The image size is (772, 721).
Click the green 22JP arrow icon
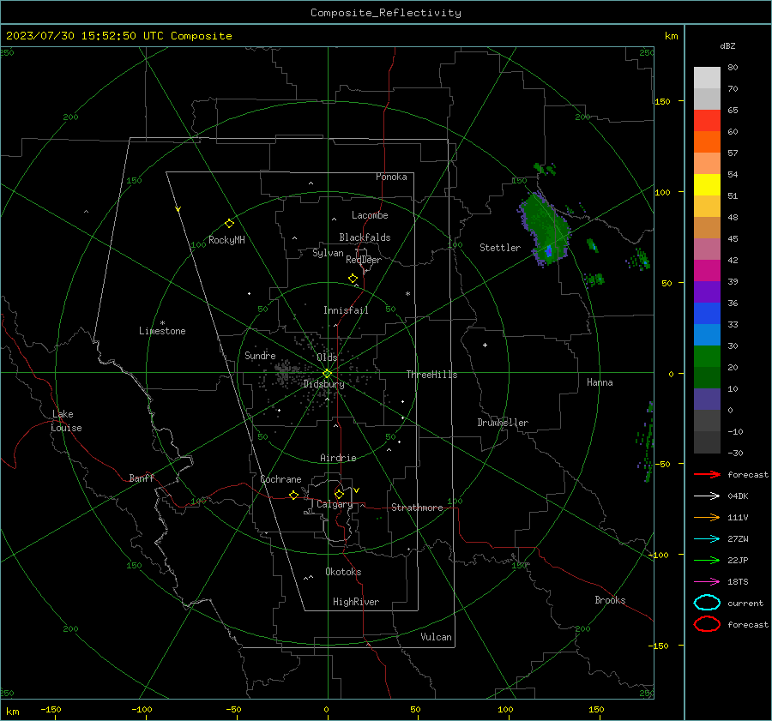[x=707, y=560]
